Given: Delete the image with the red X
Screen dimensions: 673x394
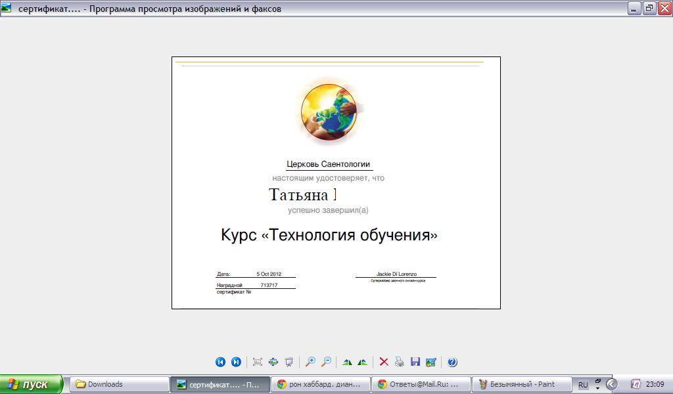Looking at the screenshot, I should (384, 362).
